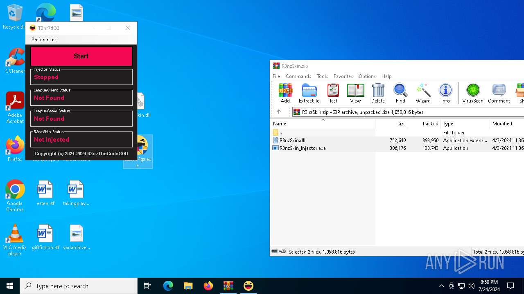This screenshot has width=524, height=294.
Task: Open the View toolbar icon
Action: coord(355,93)
